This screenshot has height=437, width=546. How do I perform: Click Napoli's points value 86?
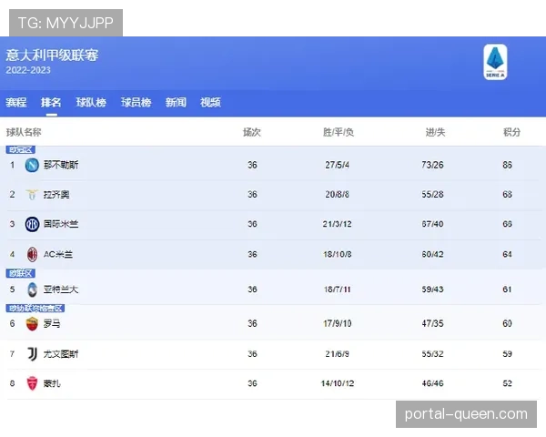pos(508,165)
